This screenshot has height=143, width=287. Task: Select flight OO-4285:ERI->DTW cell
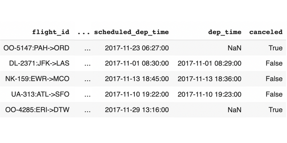pyautogui.click(x=36, y=110)
